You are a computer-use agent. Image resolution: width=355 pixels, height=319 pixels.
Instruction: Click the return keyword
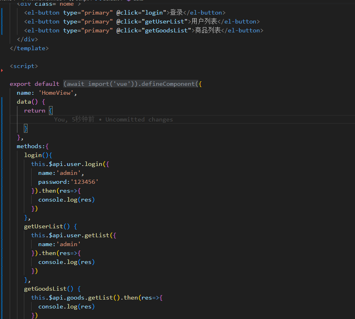[x=35, y=111]
